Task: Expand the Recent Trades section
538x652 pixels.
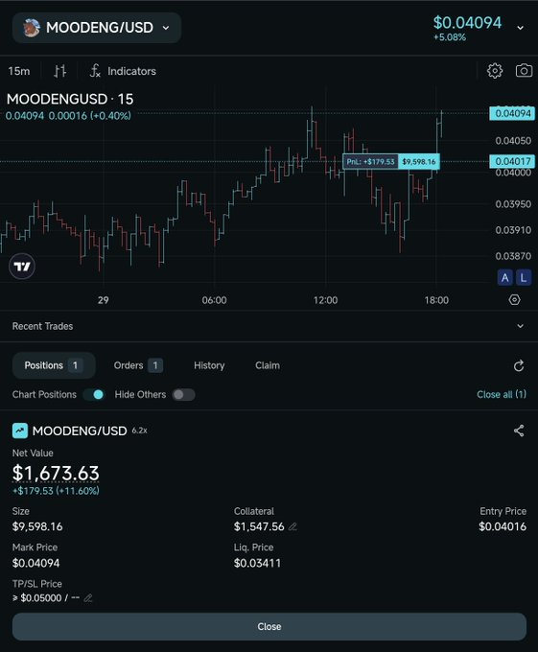Action: 269,326
